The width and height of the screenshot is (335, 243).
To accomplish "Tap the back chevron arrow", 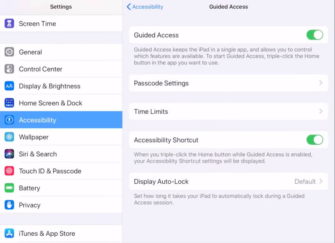I will tap(129, 7).
